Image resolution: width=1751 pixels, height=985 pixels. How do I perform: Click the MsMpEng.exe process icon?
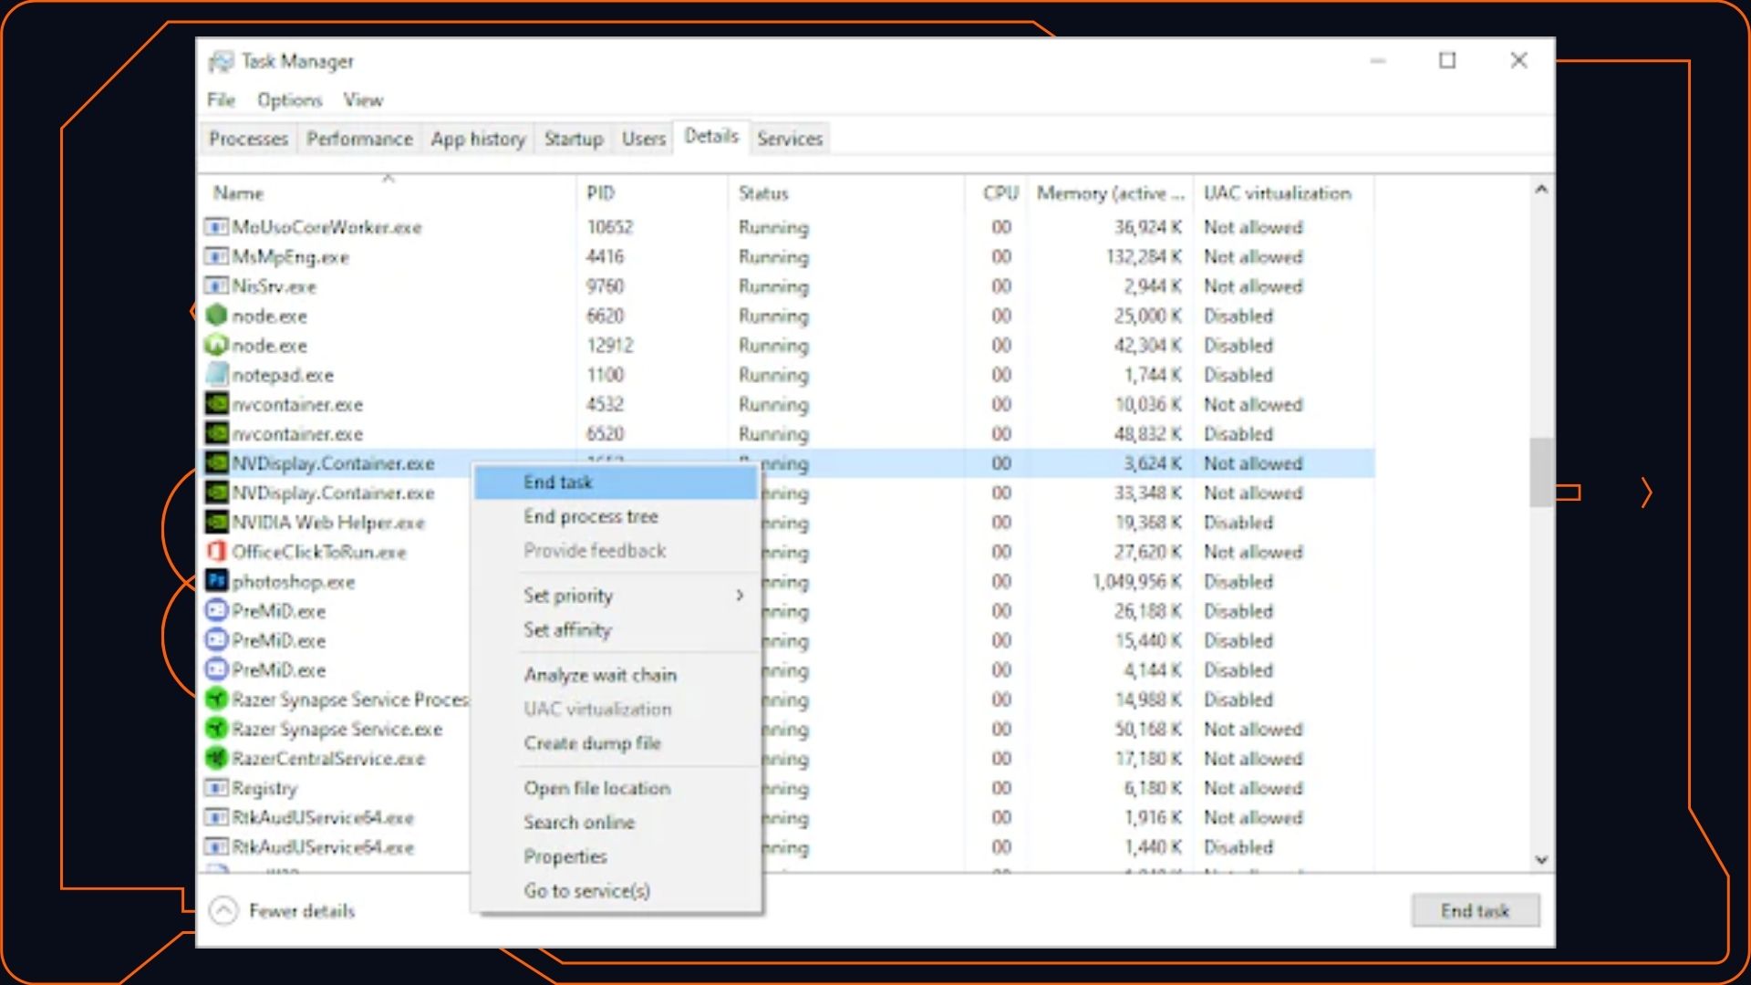pyautogui.click(x=216, y=256)
